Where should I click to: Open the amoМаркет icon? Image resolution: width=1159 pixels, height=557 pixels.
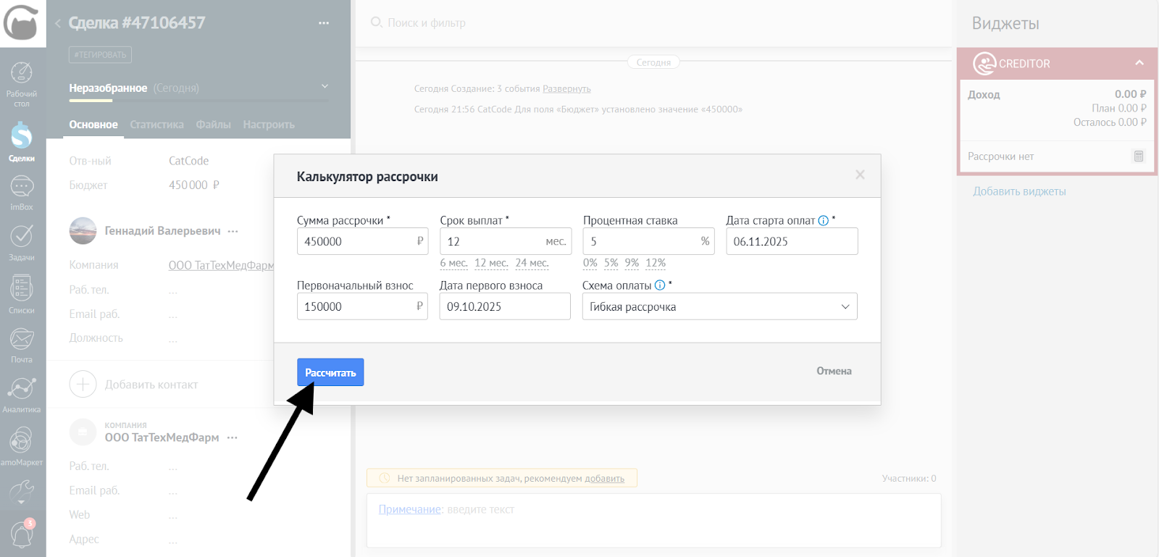coord(22,445)
